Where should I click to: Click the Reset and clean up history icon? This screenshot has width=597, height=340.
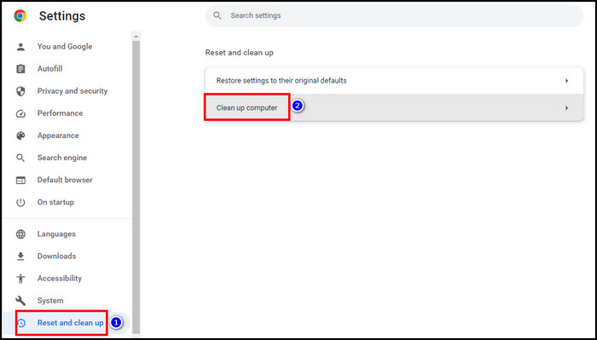(x=21, y=323)
